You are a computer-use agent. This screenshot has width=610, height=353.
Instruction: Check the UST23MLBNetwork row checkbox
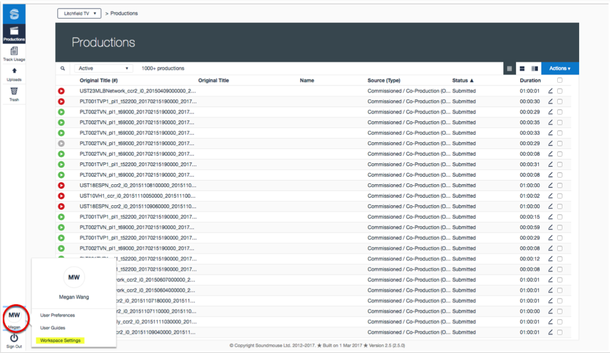(x=560, y=91)
